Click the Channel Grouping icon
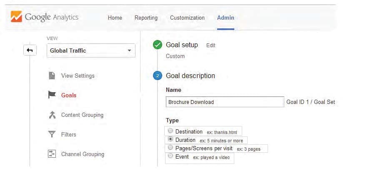This screenshot has height=174, width=376. coord(52,154)
